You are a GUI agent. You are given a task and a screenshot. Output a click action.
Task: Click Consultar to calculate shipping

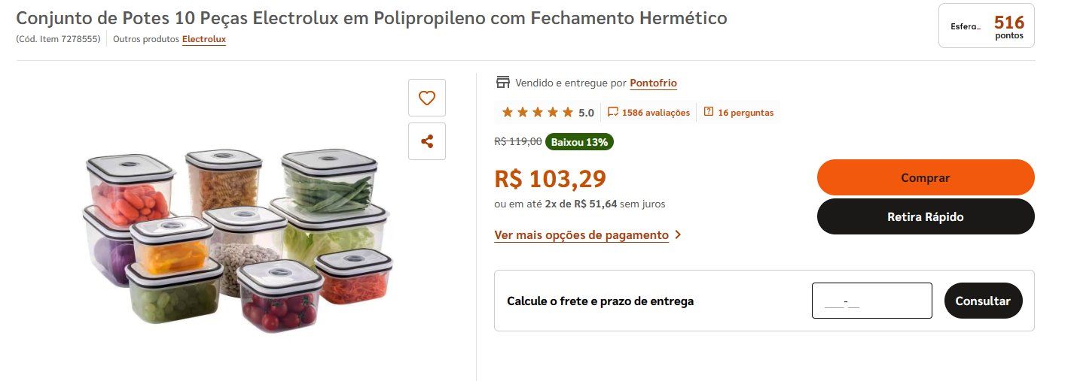point(983,301)
